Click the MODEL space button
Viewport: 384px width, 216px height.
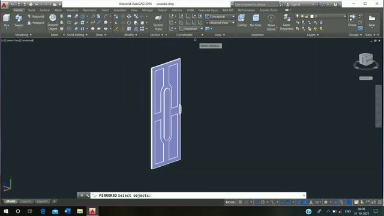click(x=230, y=202)
